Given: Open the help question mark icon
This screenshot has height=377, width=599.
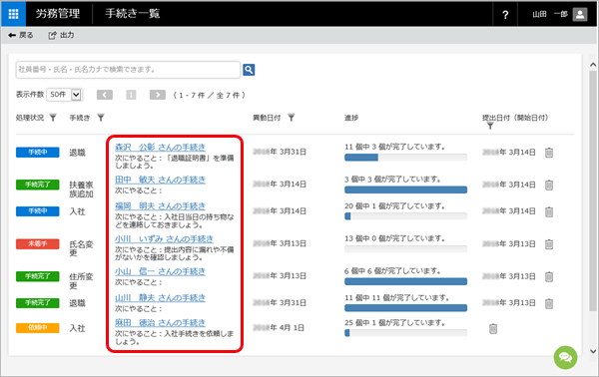Looking at the screenshot, I should tap(505, 15).
